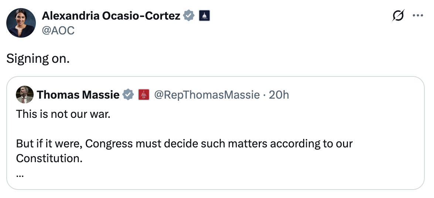Click "This is not our war." text
Image resolution: width=434 pixels, height=198 pixels.
(x=63, y=114)
